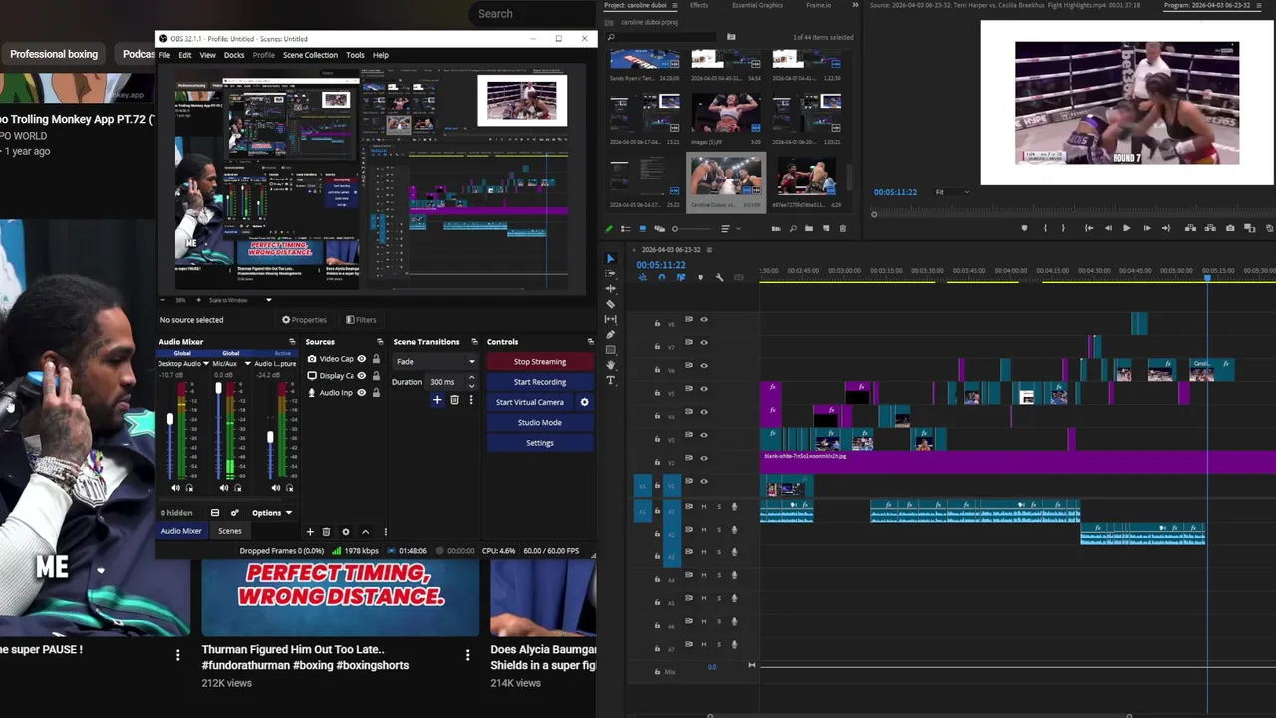
Task: Select the Hand tool in Premiere
Action: [611, 365]
